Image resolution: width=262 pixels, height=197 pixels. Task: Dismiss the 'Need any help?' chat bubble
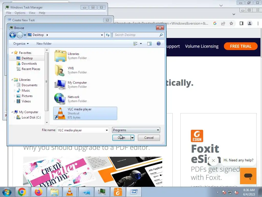213,161
